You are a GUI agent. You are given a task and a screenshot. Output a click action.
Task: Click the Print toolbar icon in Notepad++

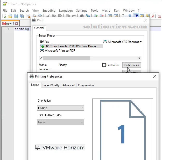click(x=40, y=16)
